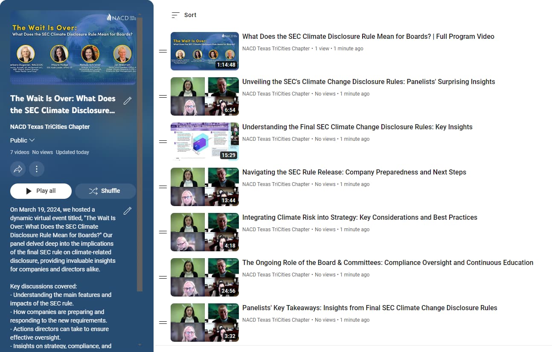
Task: Grab reorder handle for Understanding the Final SEC video
Action: 163,142
